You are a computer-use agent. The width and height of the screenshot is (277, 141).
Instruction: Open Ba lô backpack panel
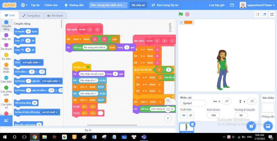[x=88, y=130]
